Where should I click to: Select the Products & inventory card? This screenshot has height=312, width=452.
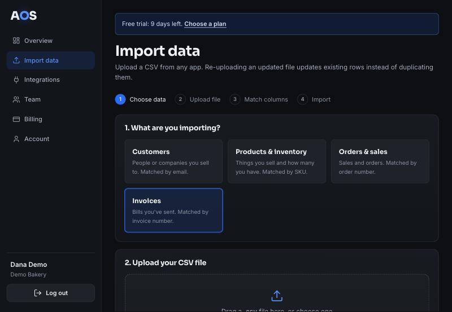(277, 161)
